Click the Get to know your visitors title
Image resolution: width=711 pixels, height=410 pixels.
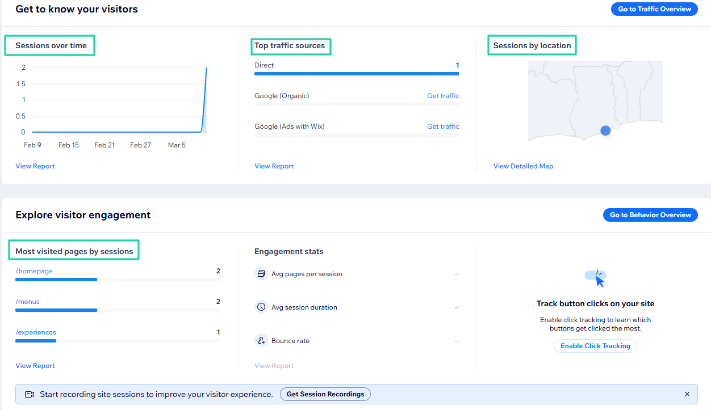point(77,9)
